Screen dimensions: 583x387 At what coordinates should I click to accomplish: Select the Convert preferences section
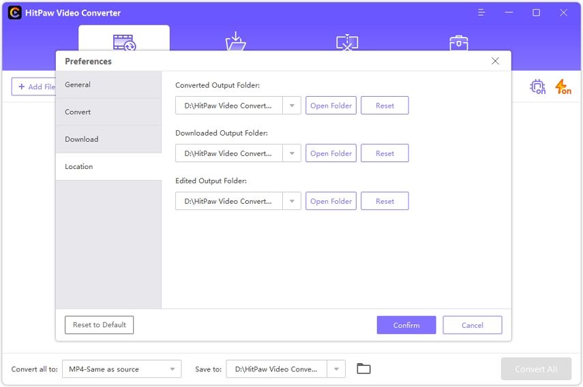[x=108, y=112]
